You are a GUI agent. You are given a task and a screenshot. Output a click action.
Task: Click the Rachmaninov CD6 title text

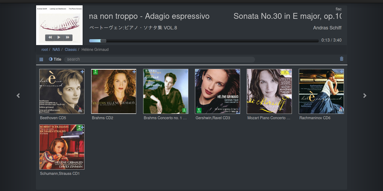point(315,118)
